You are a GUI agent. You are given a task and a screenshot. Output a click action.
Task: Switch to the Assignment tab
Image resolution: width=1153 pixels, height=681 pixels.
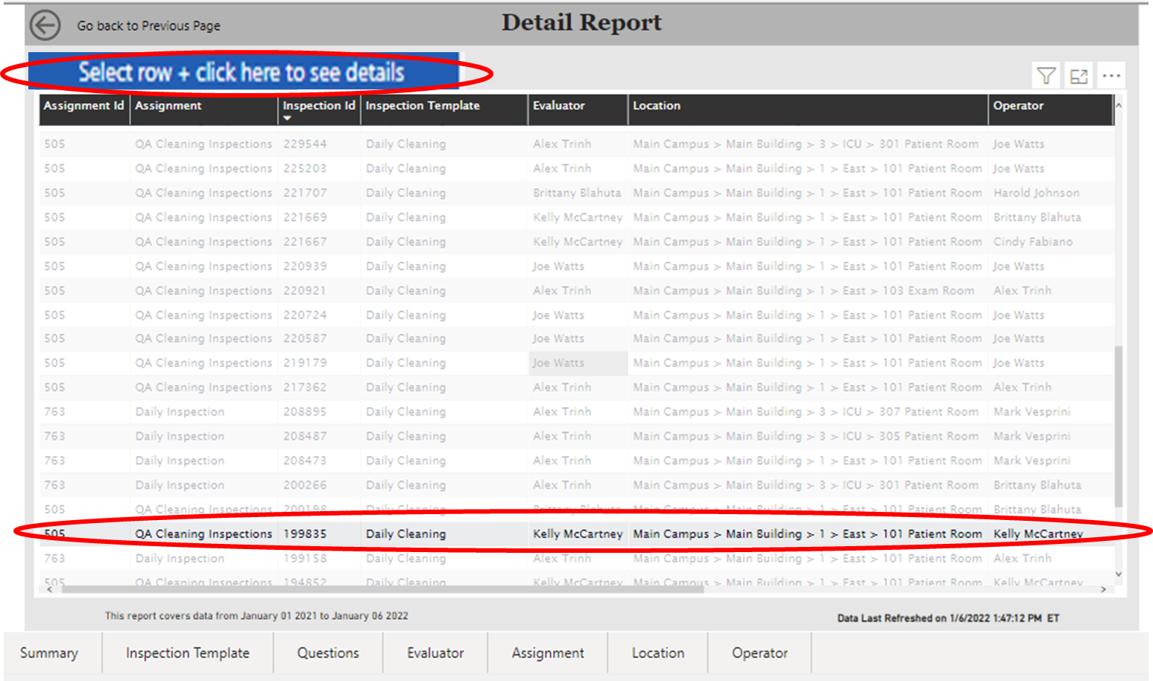(548, 653)
